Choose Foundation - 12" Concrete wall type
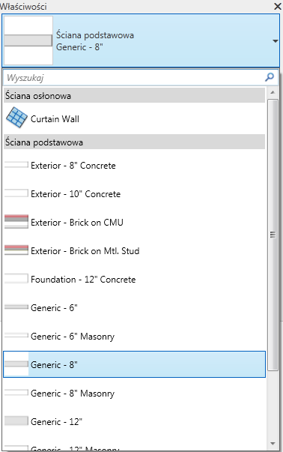 click(x=134, y=279)
